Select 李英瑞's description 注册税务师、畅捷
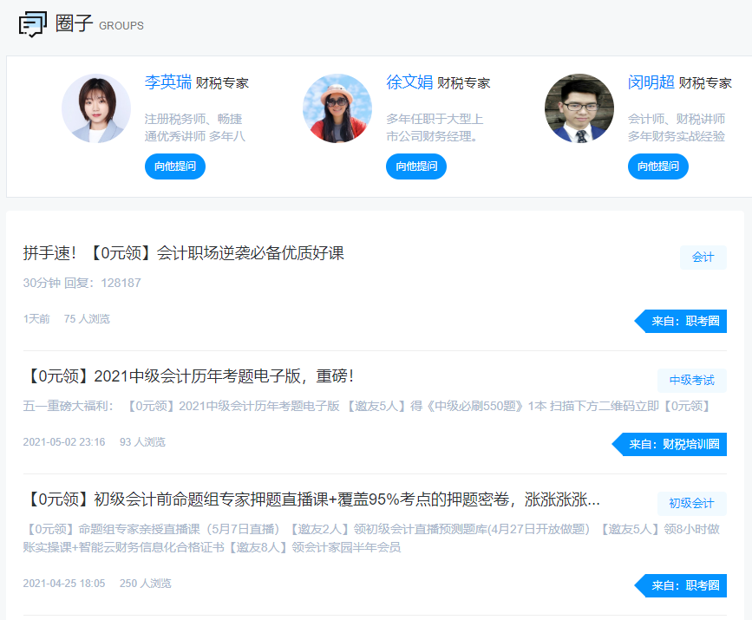 194,127
